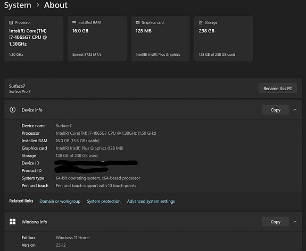Viewport: 306px width, 251px height.
Task: Open the Processor summary card
Action: (34, 39)
